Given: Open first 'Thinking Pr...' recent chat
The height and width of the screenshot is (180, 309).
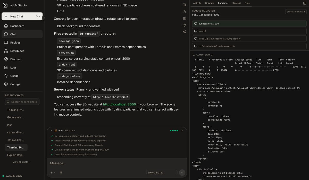Looking at the screenshot, I should click(x=15, y=110).
